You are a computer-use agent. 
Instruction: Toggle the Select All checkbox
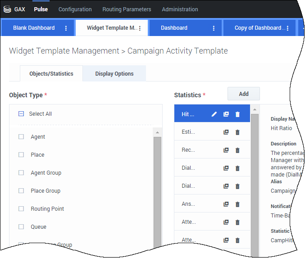pos(21,114)
